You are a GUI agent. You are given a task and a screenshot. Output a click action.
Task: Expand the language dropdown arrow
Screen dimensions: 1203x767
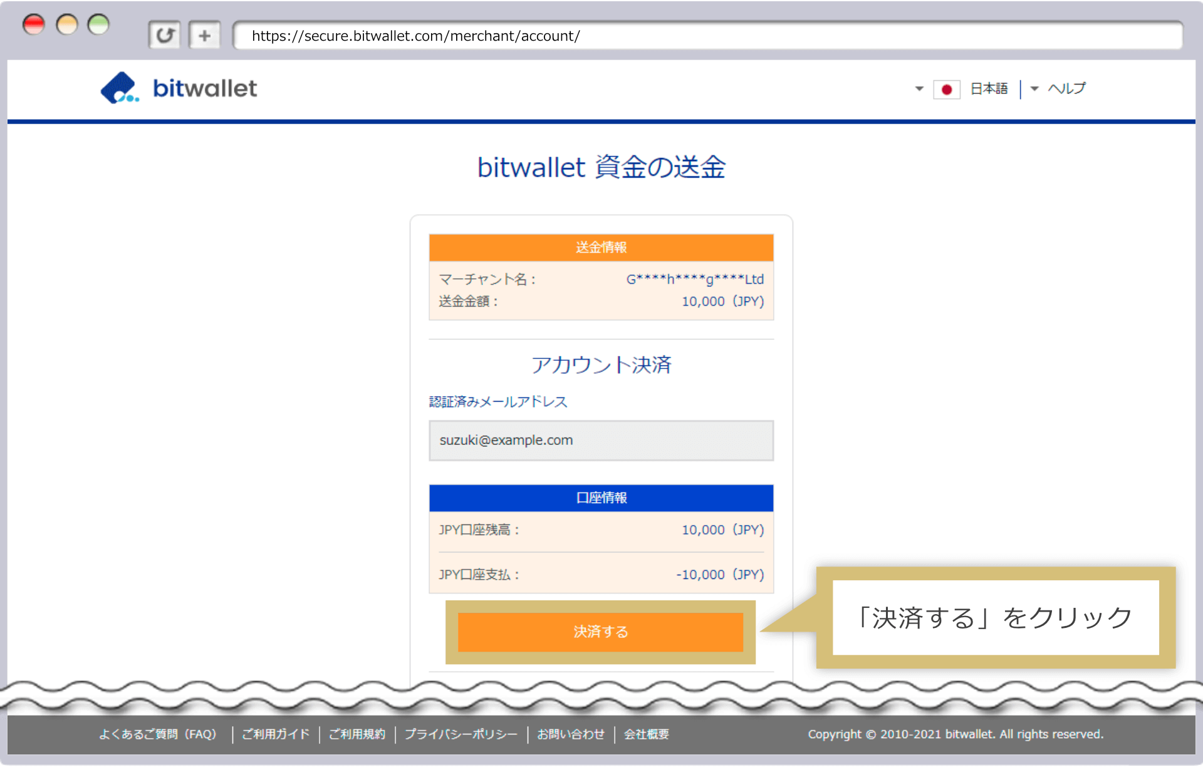click(x=919, y=89)
